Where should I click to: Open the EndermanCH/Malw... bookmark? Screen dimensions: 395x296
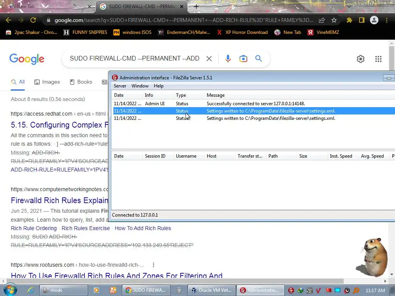[x=184, y=32]
